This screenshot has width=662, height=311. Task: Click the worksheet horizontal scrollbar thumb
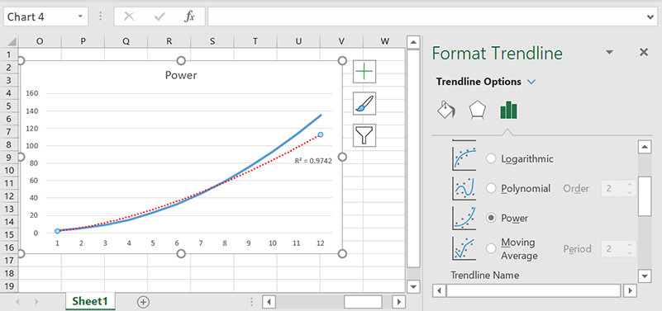363,302
